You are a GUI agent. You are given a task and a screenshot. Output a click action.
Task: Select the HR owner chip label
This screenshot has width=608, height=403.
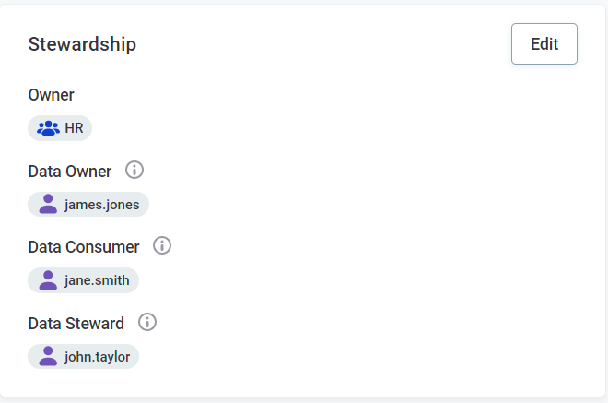pyautogui.click(x=74, y=128)
